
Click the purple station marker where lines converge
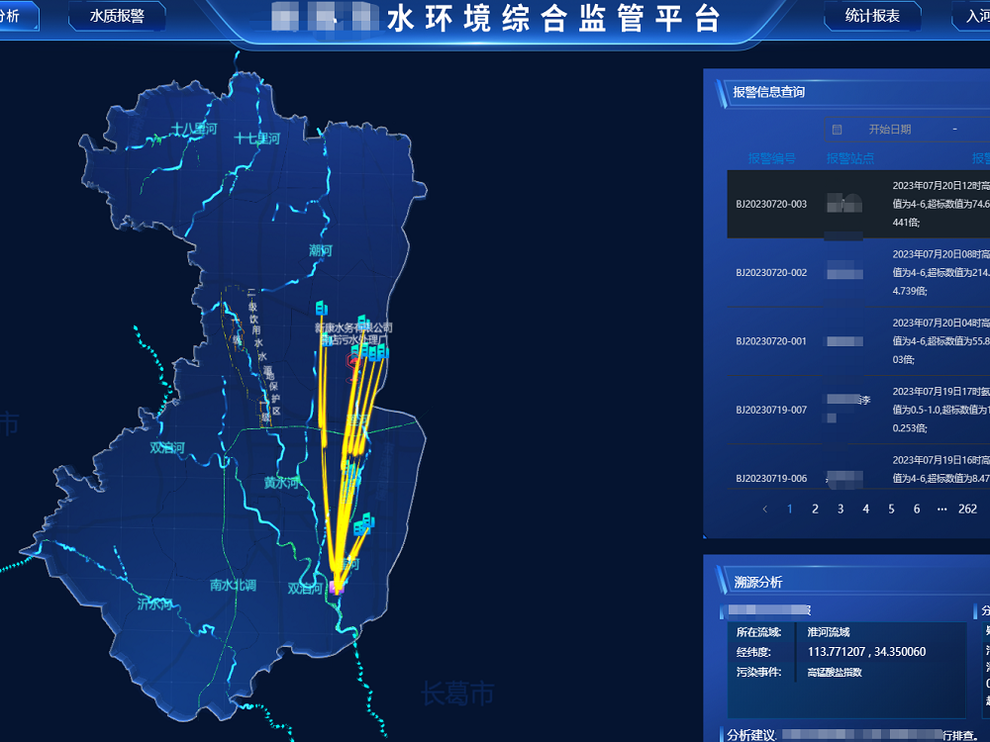(x=337, y=588)
